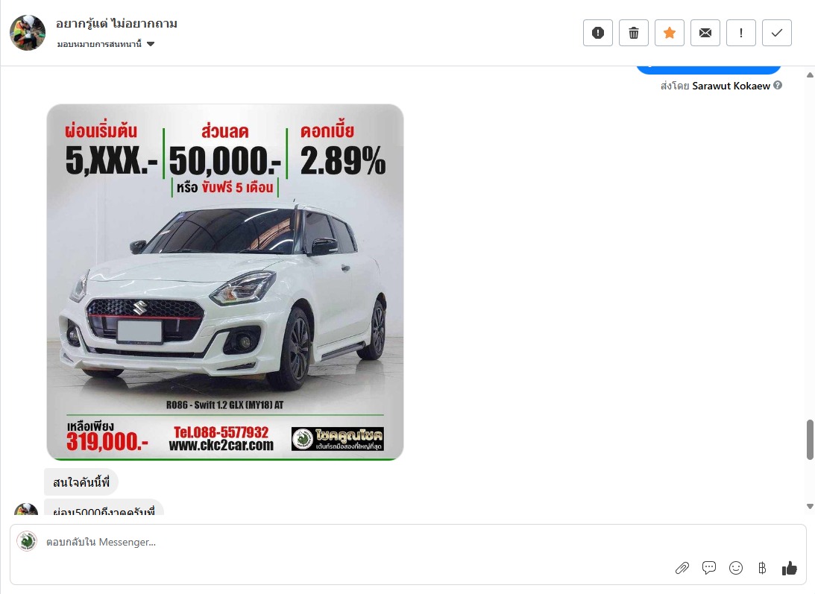This screenshot has width=815, height=594.
Task: Mark conversation as unread with envelope icon
Action: click(x=705, y=33)
